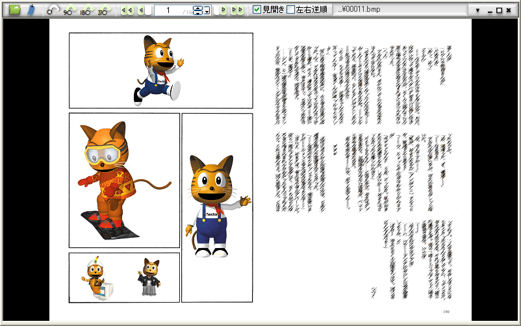This screenshot has width=521, height=326.
Task: Click the ...¥00011.bmp file name label
Action: (359, 9)
